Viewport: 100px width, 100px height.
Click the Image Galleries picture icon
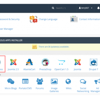click(x=54, y=81)
